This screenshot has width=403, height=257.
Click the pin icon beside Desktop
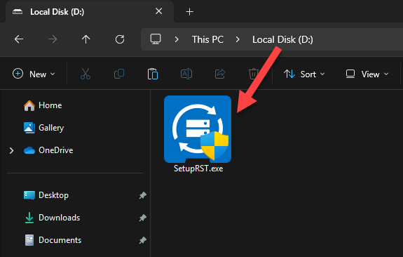pos(143,195)
